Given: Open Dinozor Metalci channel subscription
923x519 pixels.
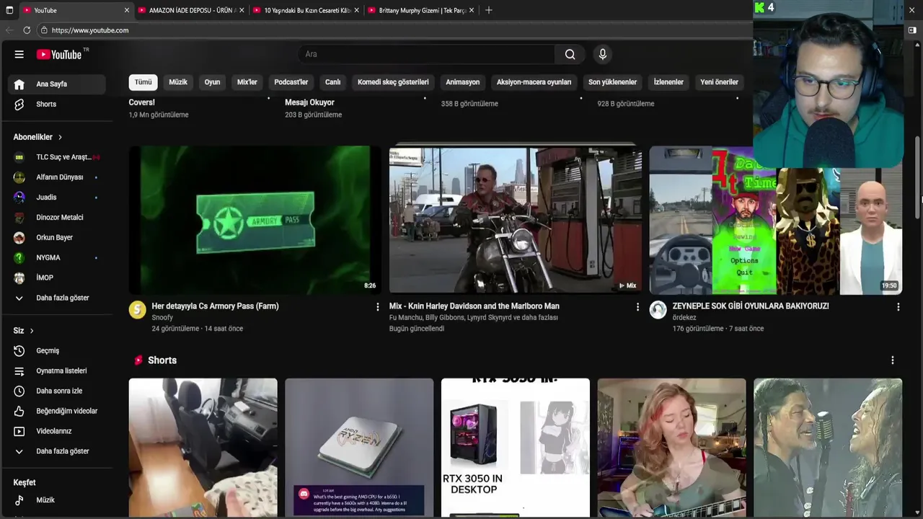Looking at the screenshot, I should pos(57,217).
